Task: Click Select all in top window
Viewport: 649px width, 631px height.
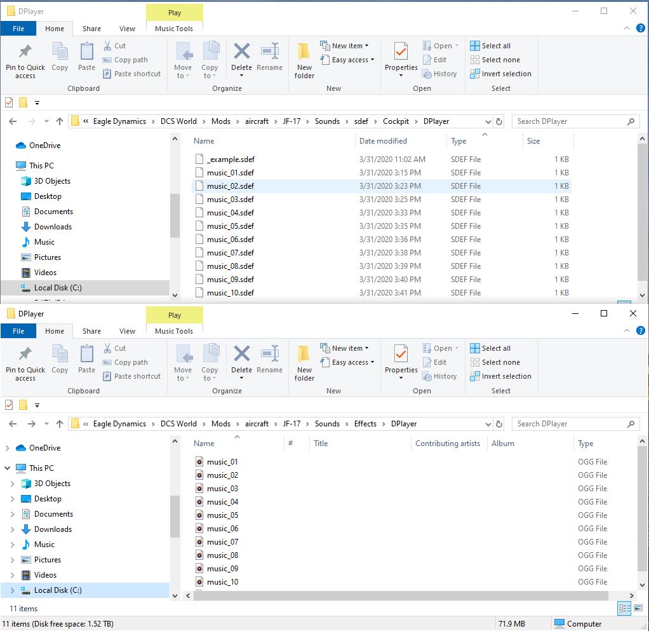Action: pyautogui.click(x=490, y=46)
